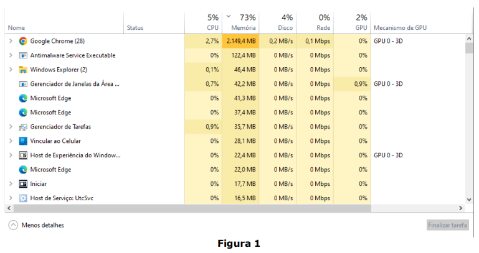Expand Host de Serviço: UtcSvc row

pos(11,198)
